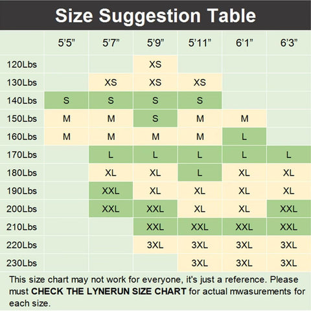The height and width of the screenshot is (311, 311).
Task: Select the M cell at 150Lbs and 6'1"
Action: click(x=244, y=119)
